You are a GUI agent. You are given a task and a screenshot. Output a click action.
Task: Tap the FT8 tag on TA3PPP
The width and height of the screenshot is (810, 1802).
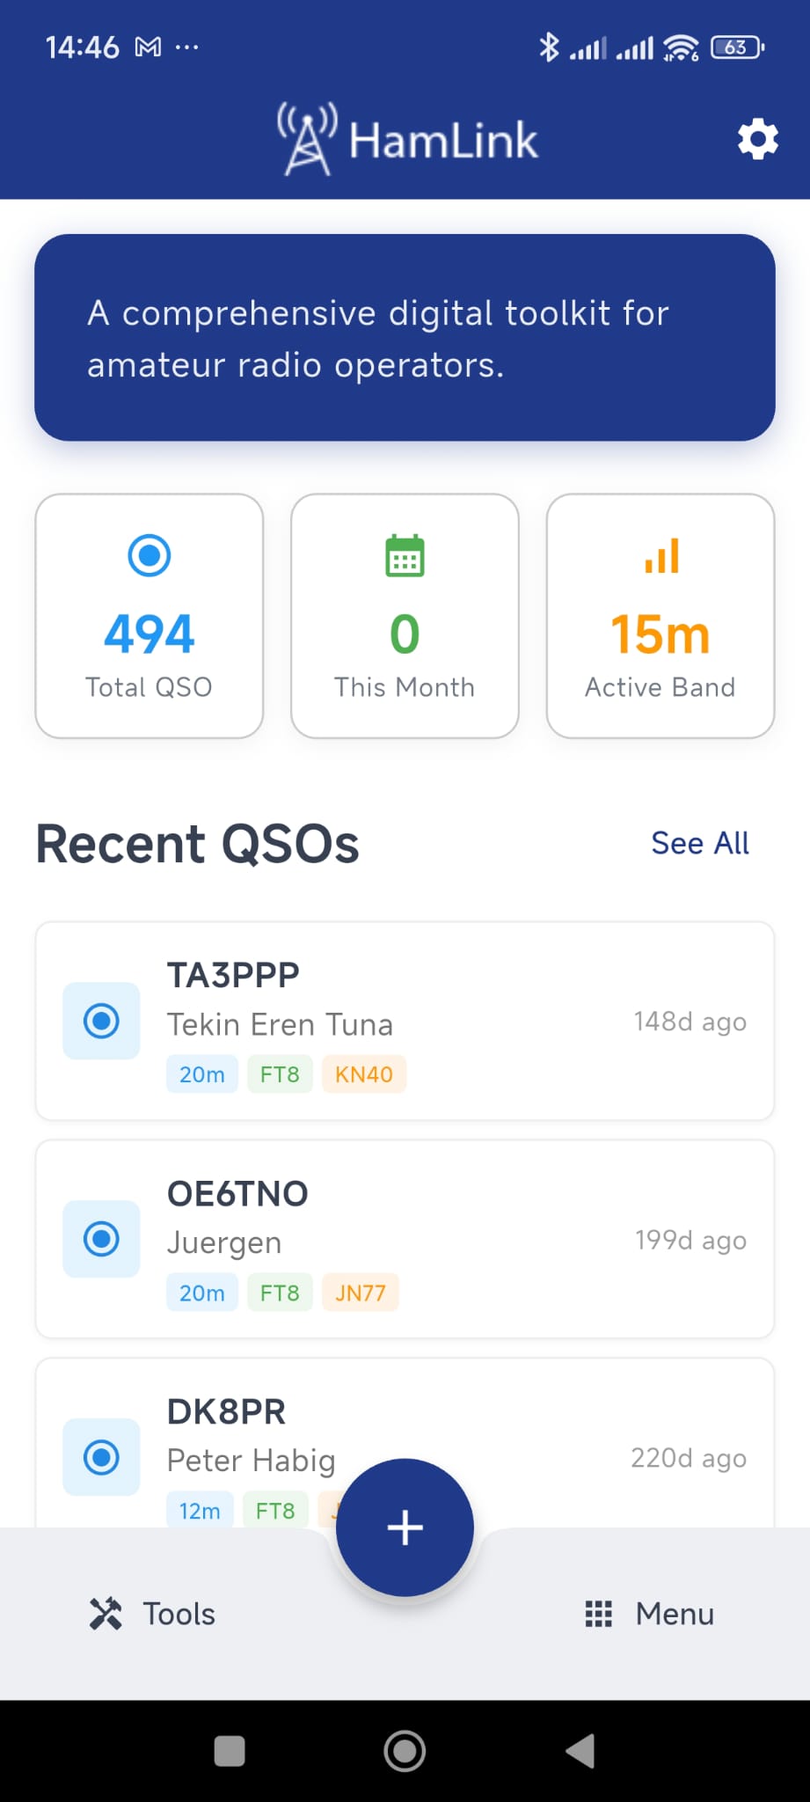point(280,1074)
